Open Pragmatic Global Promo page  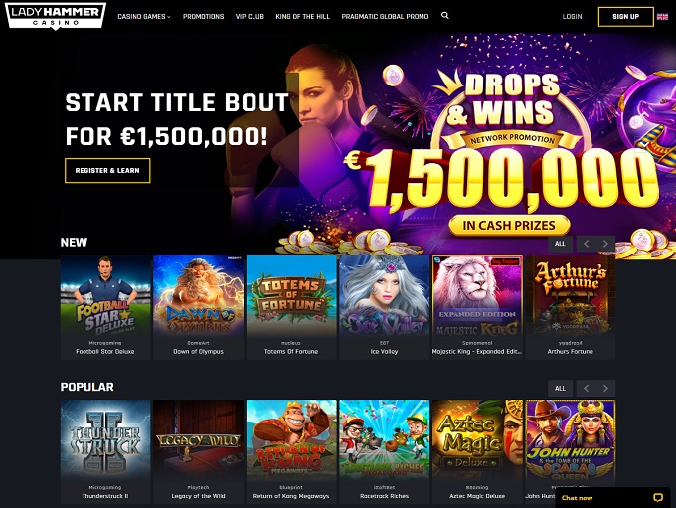tap(385, 16)
